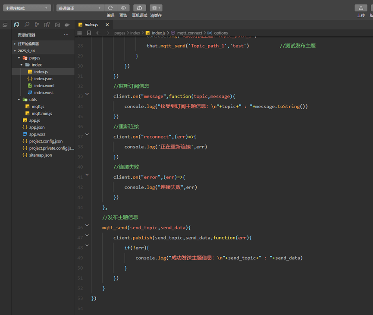Click the bookmark icon in breadcrumb bar
Screen dimensions: 373x315
[x=89, y=33]
